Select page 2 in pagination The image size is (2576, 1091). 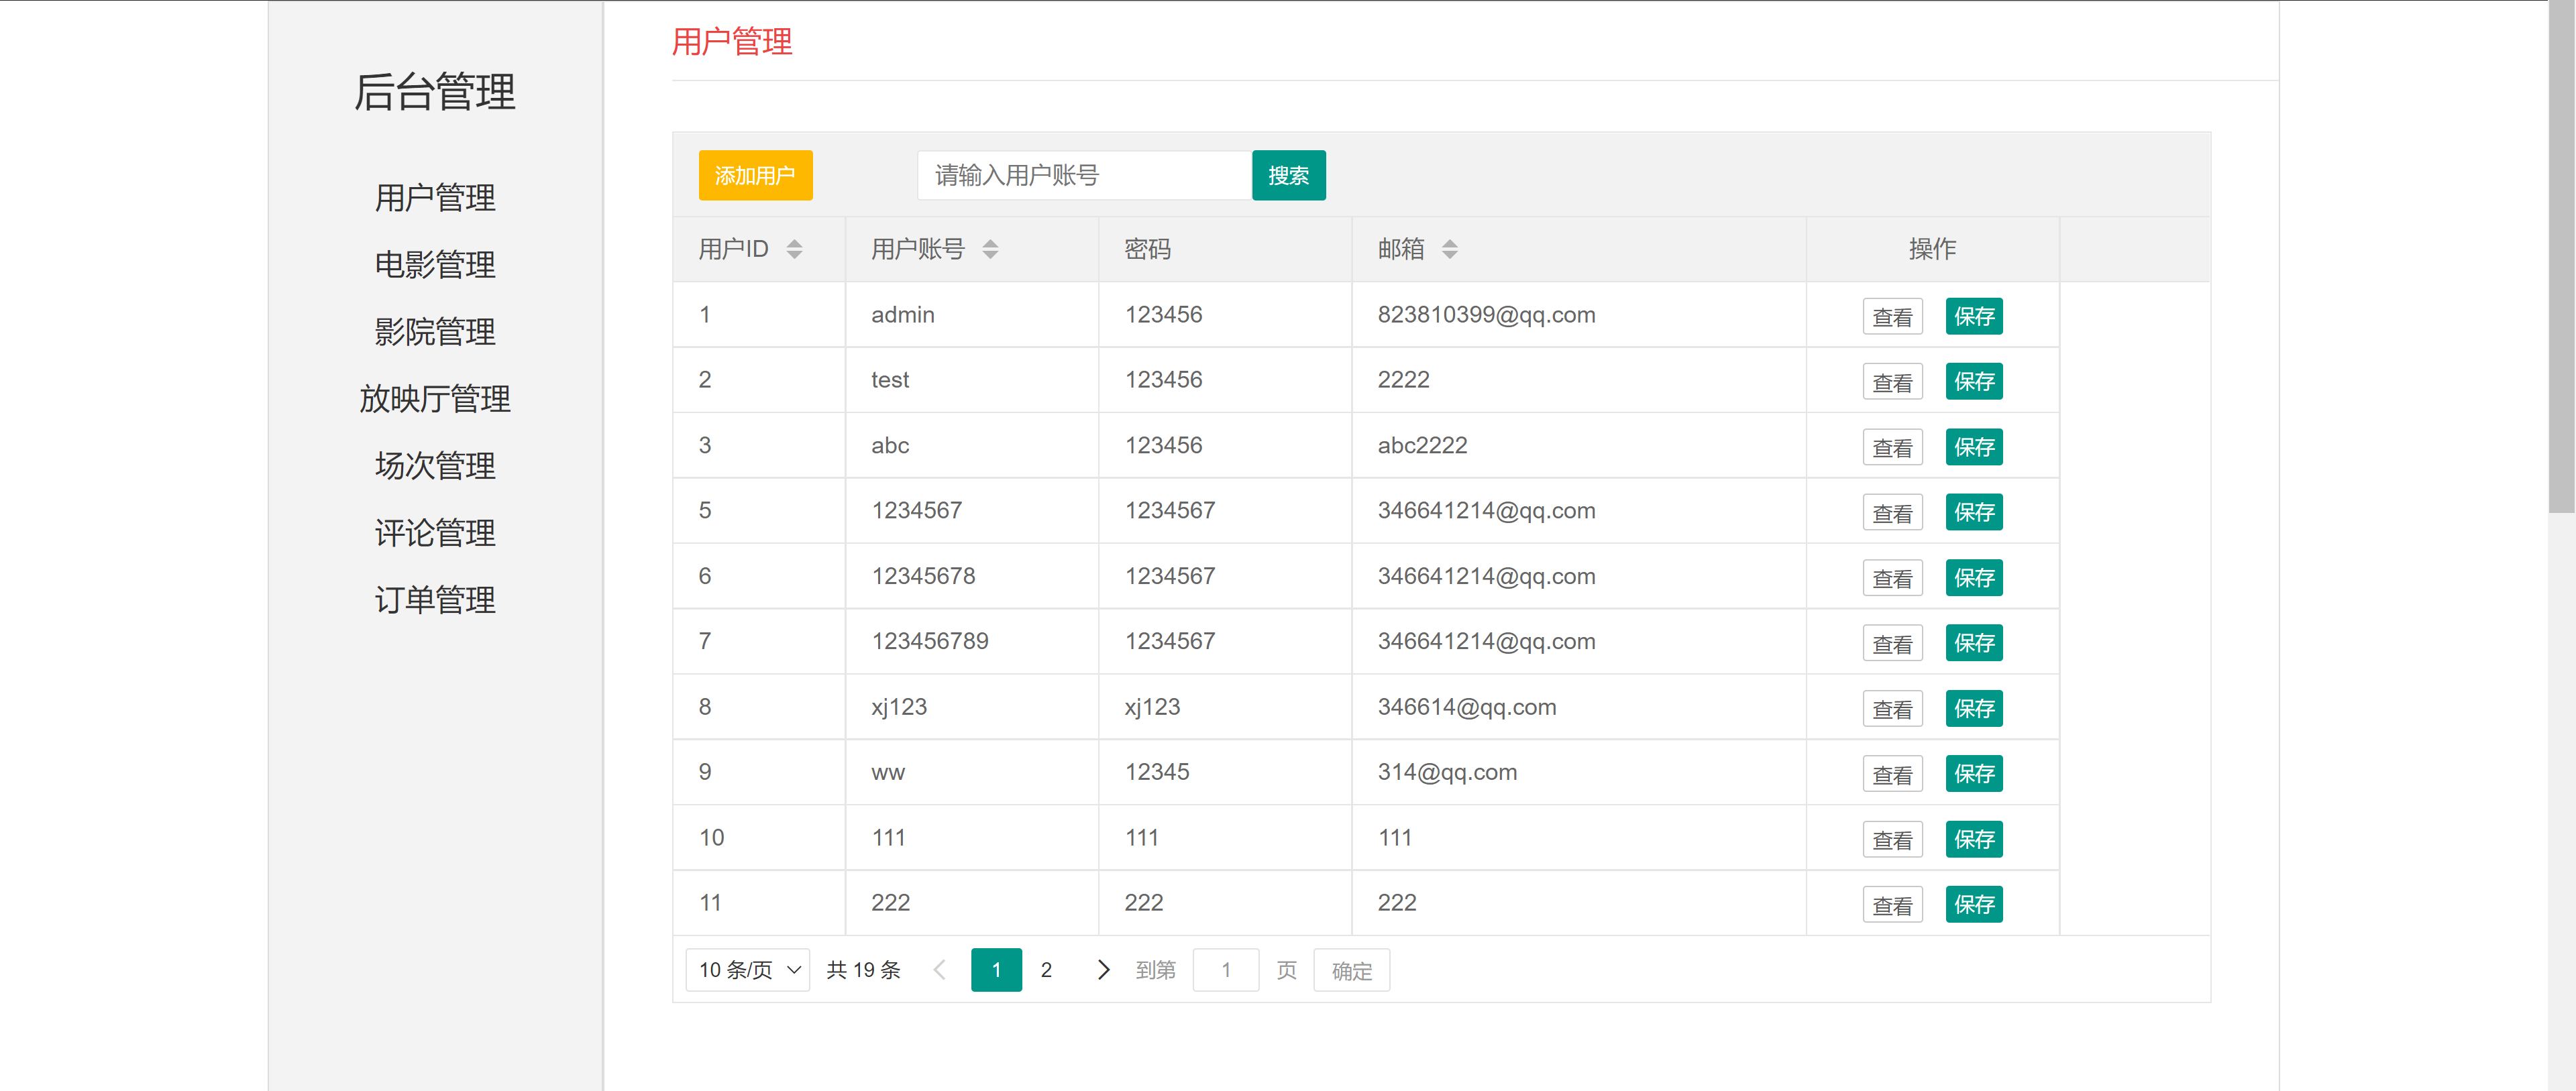1046,969
